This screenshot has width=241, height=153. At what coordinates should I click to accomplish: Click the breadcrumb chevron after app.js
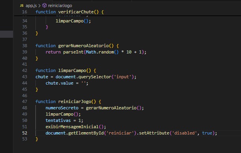[x=39, y=6]
